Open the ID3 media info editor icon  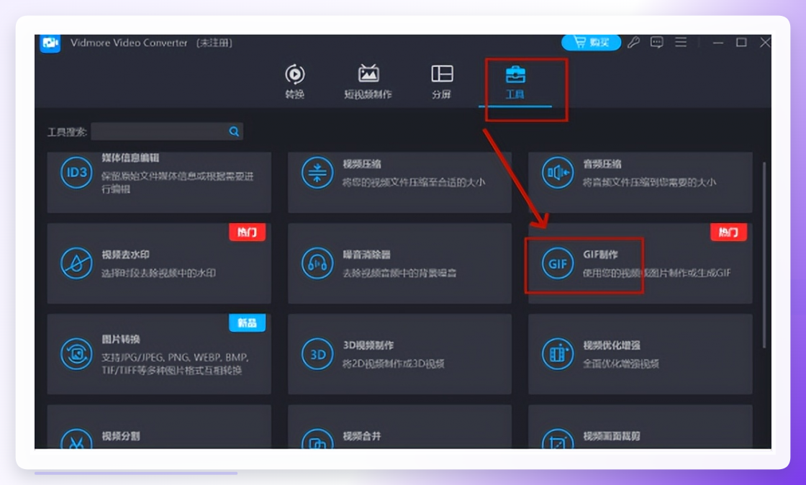pyautogui.click(x=76, y=173)
